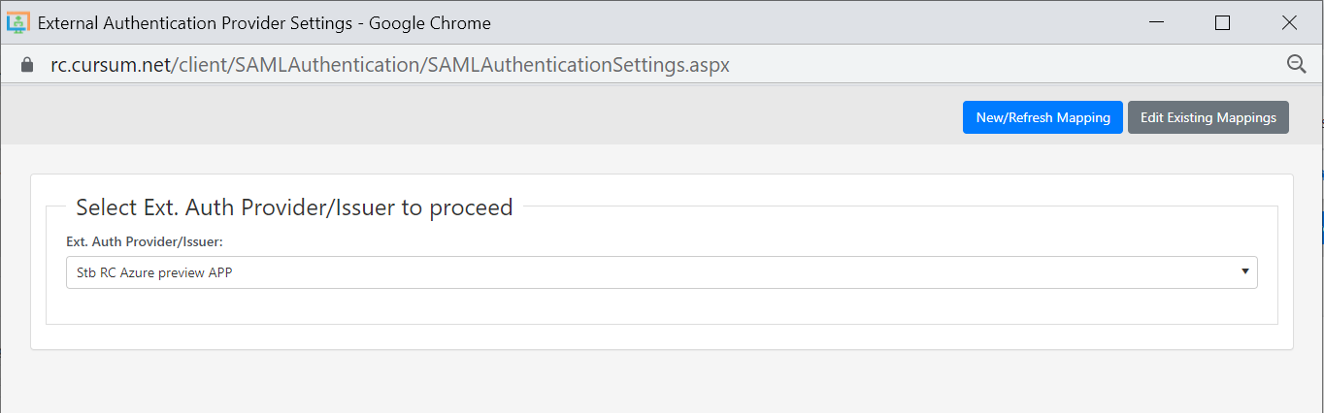Select the "Stb RC Azure preview APP" value text
Screen dimensions: 1324x413
point(154,273)
